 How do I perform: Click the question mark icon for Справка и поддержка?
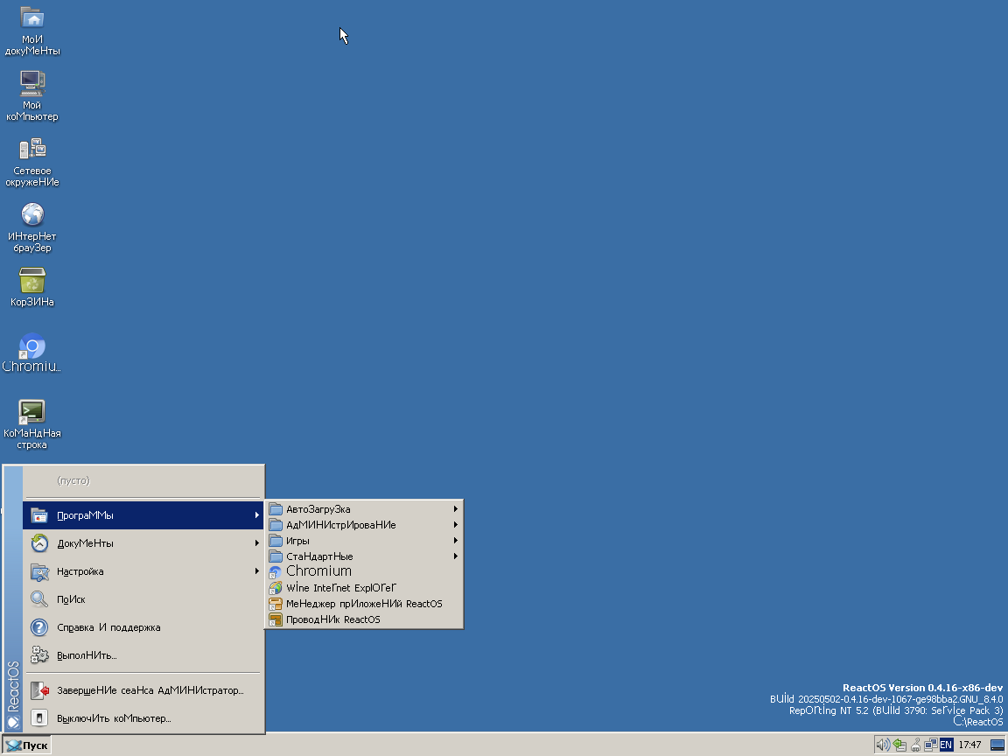39,627
